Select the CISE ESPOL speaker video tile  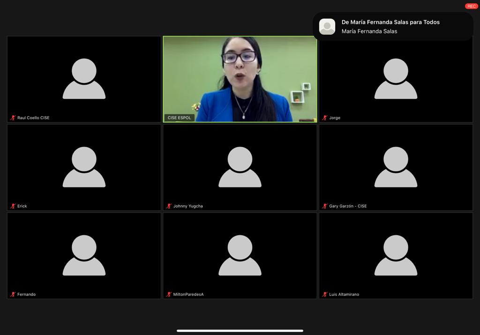click(x=240, y=79)
